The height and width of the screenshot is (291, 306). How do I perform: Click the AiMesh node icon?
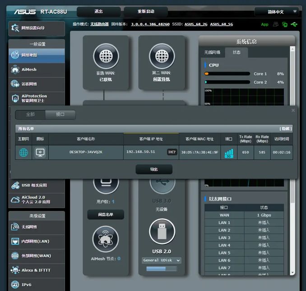(106, 239)
